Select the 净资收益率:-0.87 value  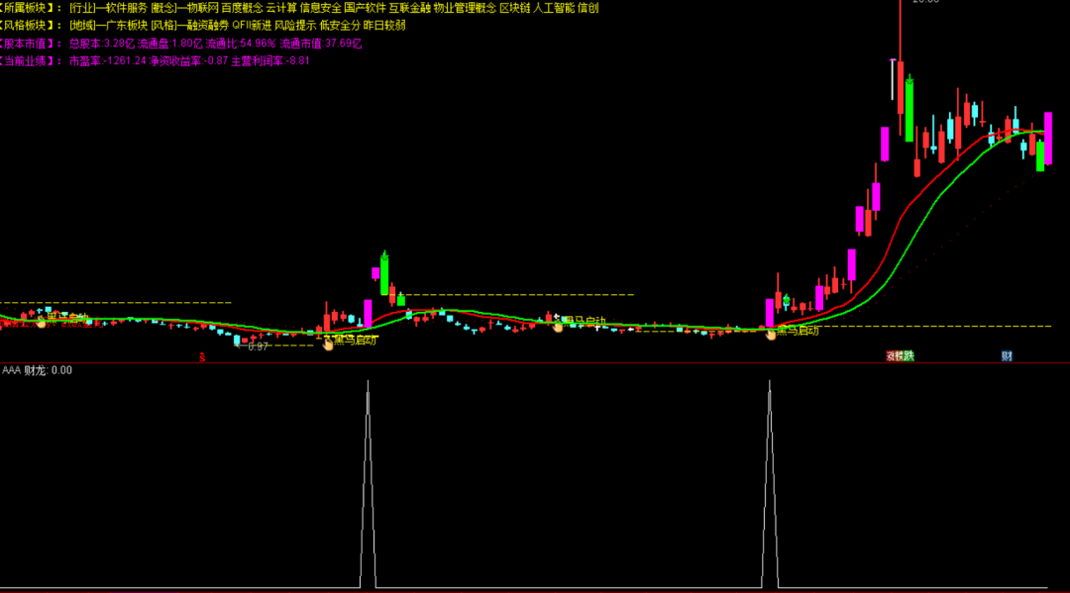(188, 60)
